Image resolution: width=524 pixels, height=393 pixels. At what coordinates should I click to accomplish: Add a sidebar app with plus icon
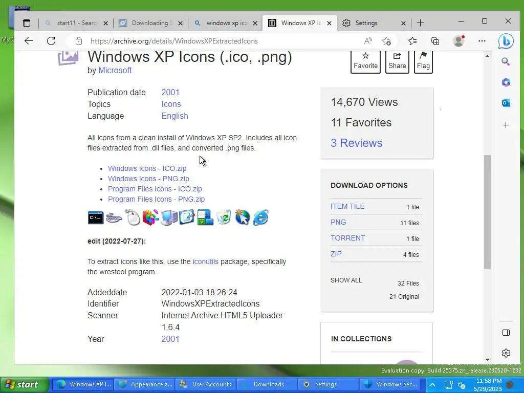pos(506,125)
